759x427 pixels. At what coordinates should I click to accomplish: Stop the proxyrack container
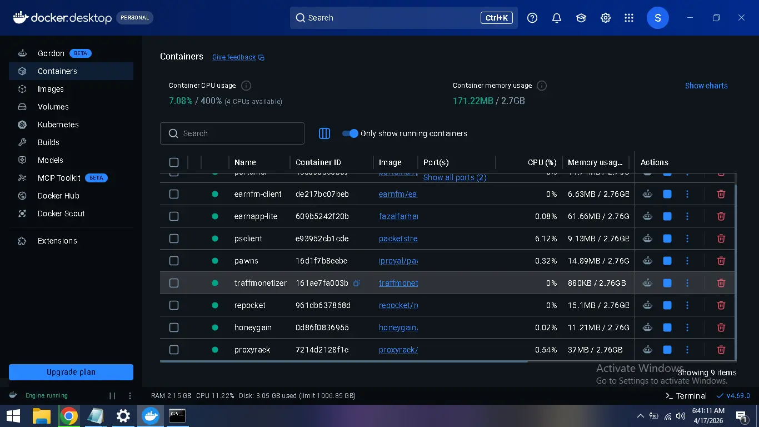pos(667,350)
